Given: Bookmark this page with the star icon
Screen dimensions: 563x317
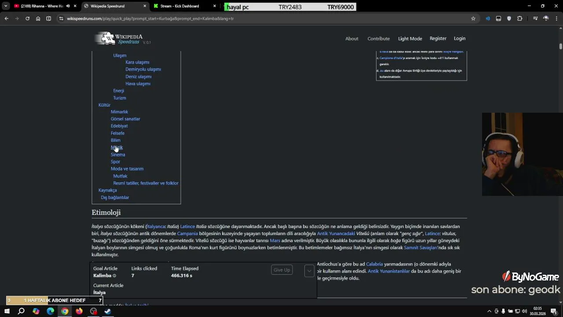Looking at the screenshot, I should [x=473, y=18].
